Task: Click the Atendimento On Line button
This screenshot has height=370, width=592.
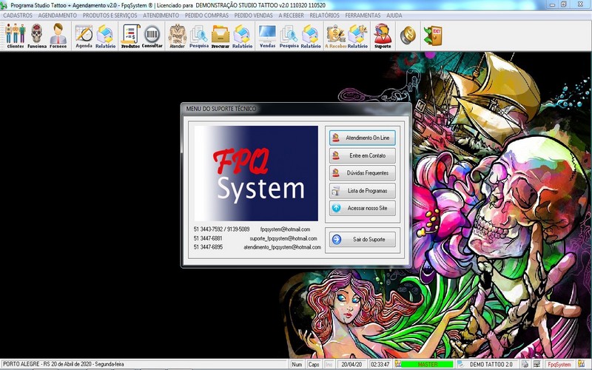Action: point(363,138)
